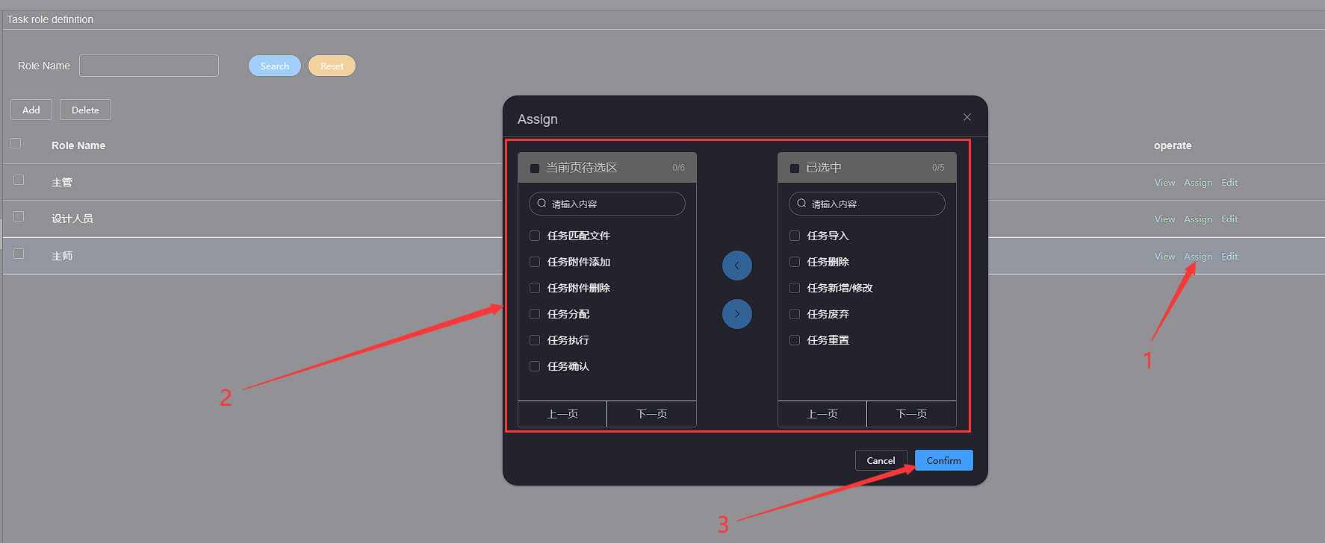Image resolution: width=1325 pixels, height=543 pixels.
Task: Click the 任务重置 item label
Action: pyautogui.click(x=828, y=340)
